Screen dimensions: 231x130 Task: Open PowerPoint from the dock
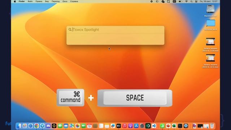pos(168,126)
